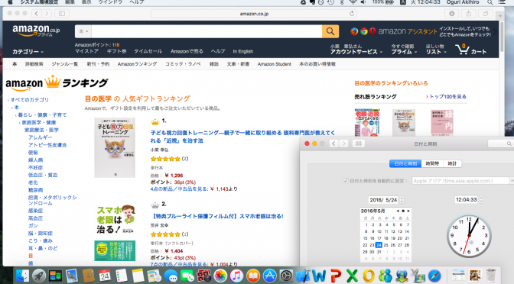Reload the page in the Safari address bar
514x284 pixels.
[352, 14]
